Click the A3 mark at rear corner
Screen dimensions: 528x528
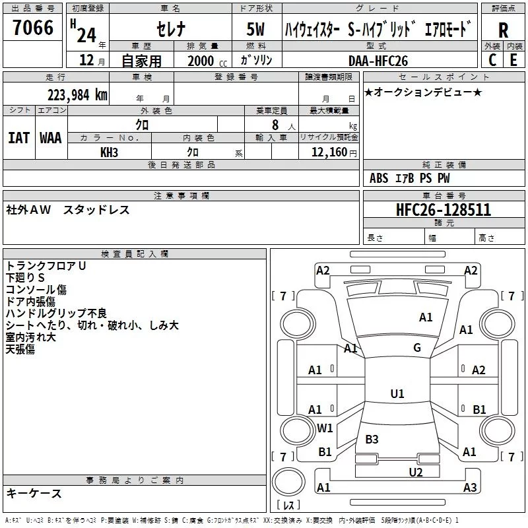[470, 487]
